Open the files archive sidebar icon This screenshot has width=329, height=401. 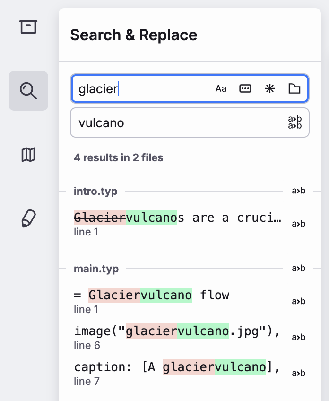pos(28,27)
